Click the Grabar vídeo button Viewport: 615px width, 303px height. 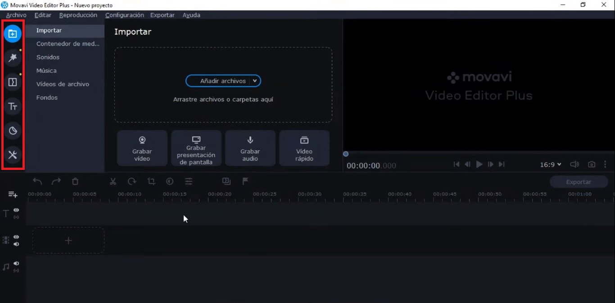(142, 148)
